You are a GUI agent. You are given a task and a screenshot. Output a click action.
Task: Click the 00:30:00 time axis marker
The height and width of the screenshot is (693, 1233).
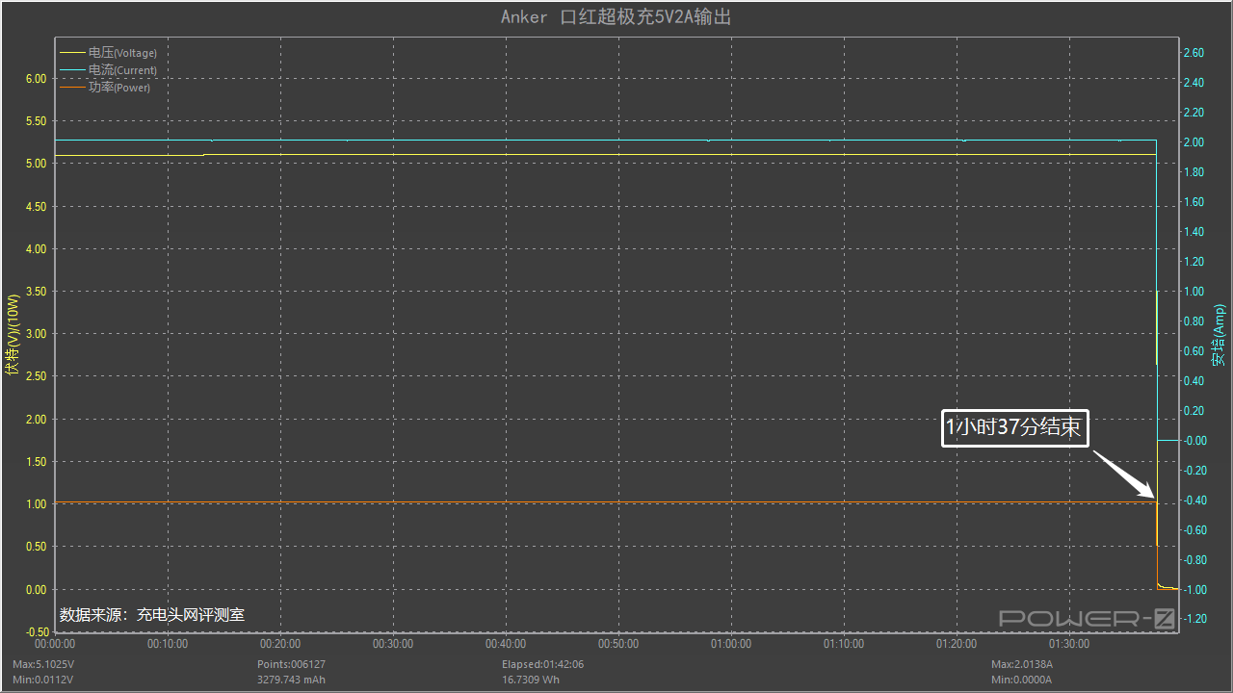tap(393, 644)
